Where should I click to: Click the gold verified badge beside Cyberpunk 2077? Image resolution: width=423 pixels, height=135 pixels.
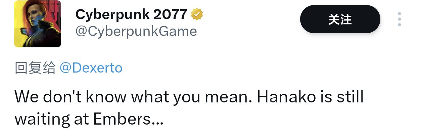(197, 14)
